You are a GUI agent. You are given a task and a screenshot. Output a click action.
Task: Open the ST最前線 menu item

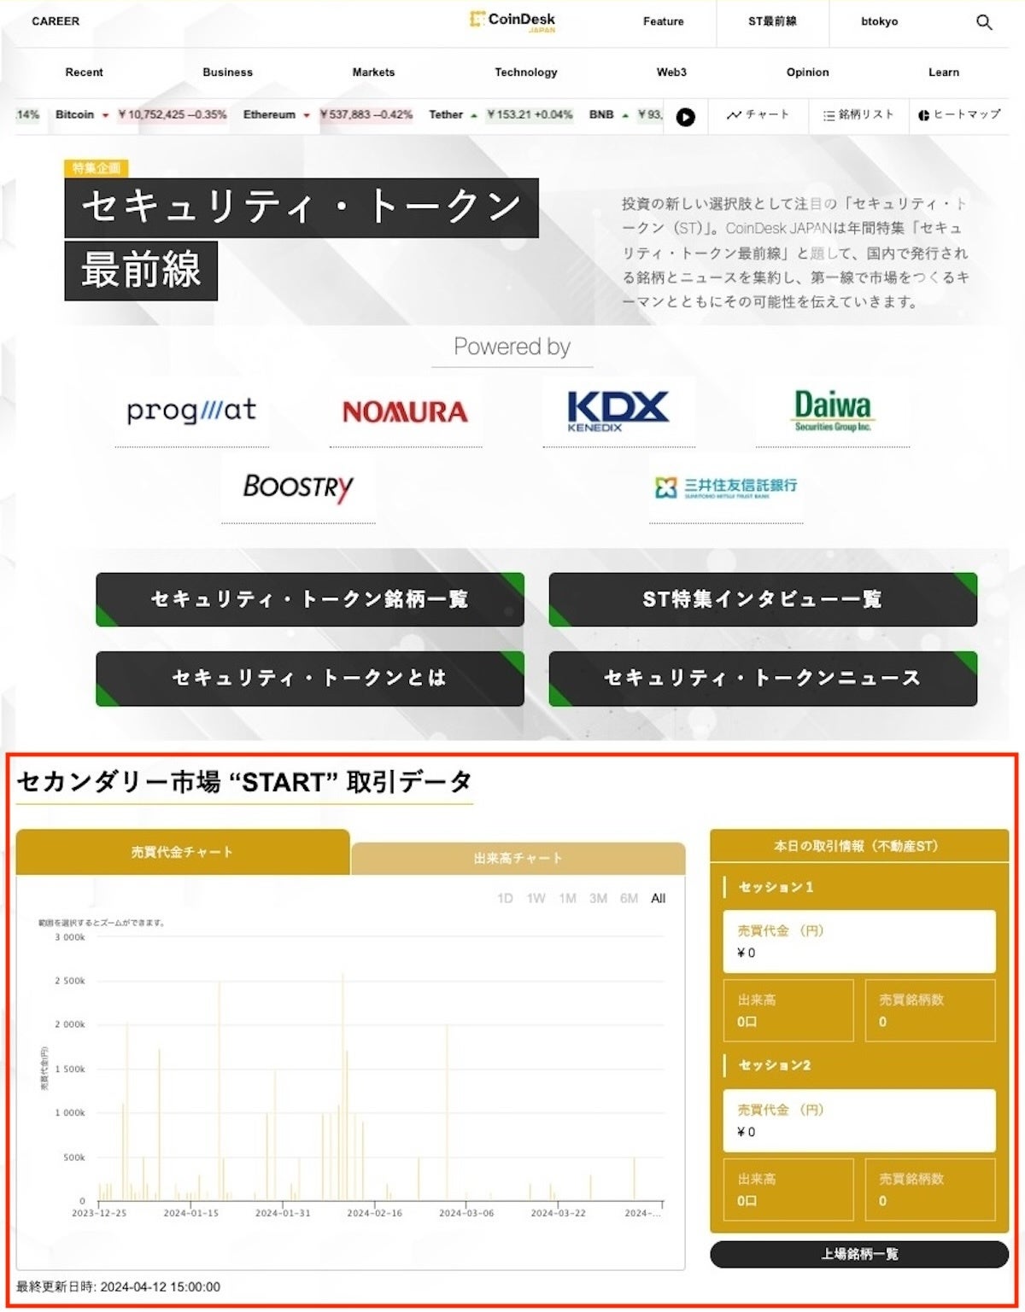[772, 21]
